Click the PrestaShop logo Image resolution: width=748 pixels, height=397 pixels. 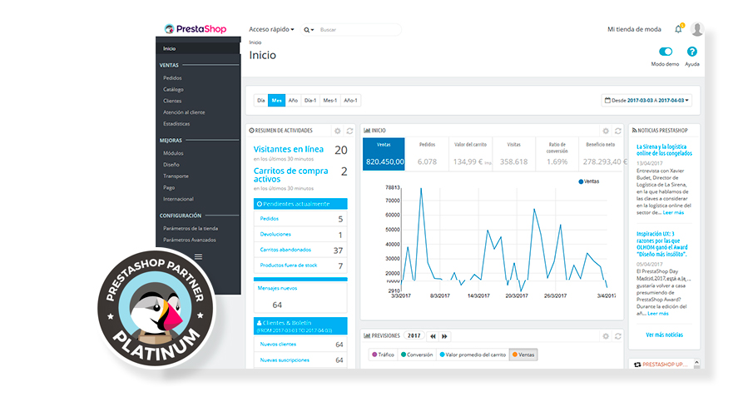pos(196,28)
